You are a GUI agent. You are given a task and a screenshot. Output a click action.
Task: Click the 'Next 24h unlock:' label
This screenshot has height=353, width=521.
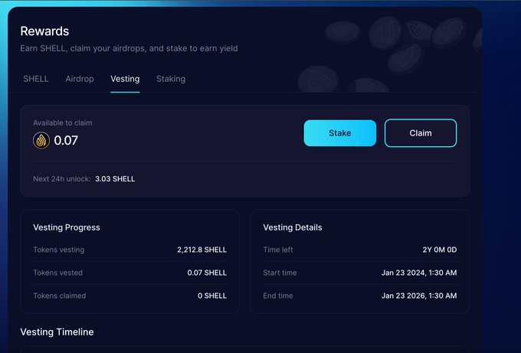tap(62, 179)
